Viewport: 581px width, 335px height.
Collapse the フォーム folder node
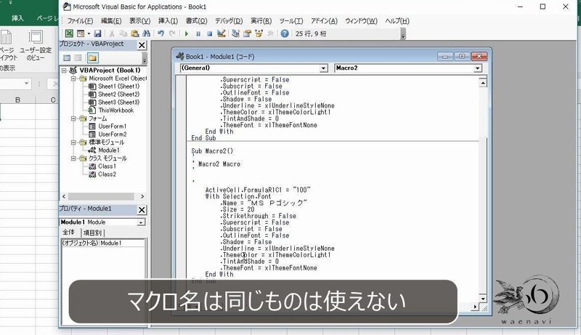point(74,118)
